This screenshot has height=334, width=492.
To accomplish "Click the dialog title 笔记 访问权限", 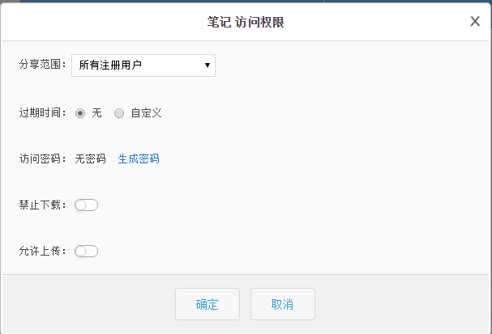I will pyautogui.click(x=246, y=22).
